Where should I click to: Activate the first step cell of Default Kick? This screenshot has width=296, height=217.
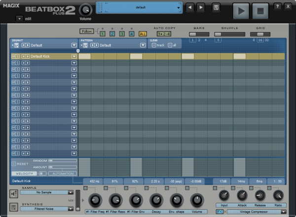point(84,57)
